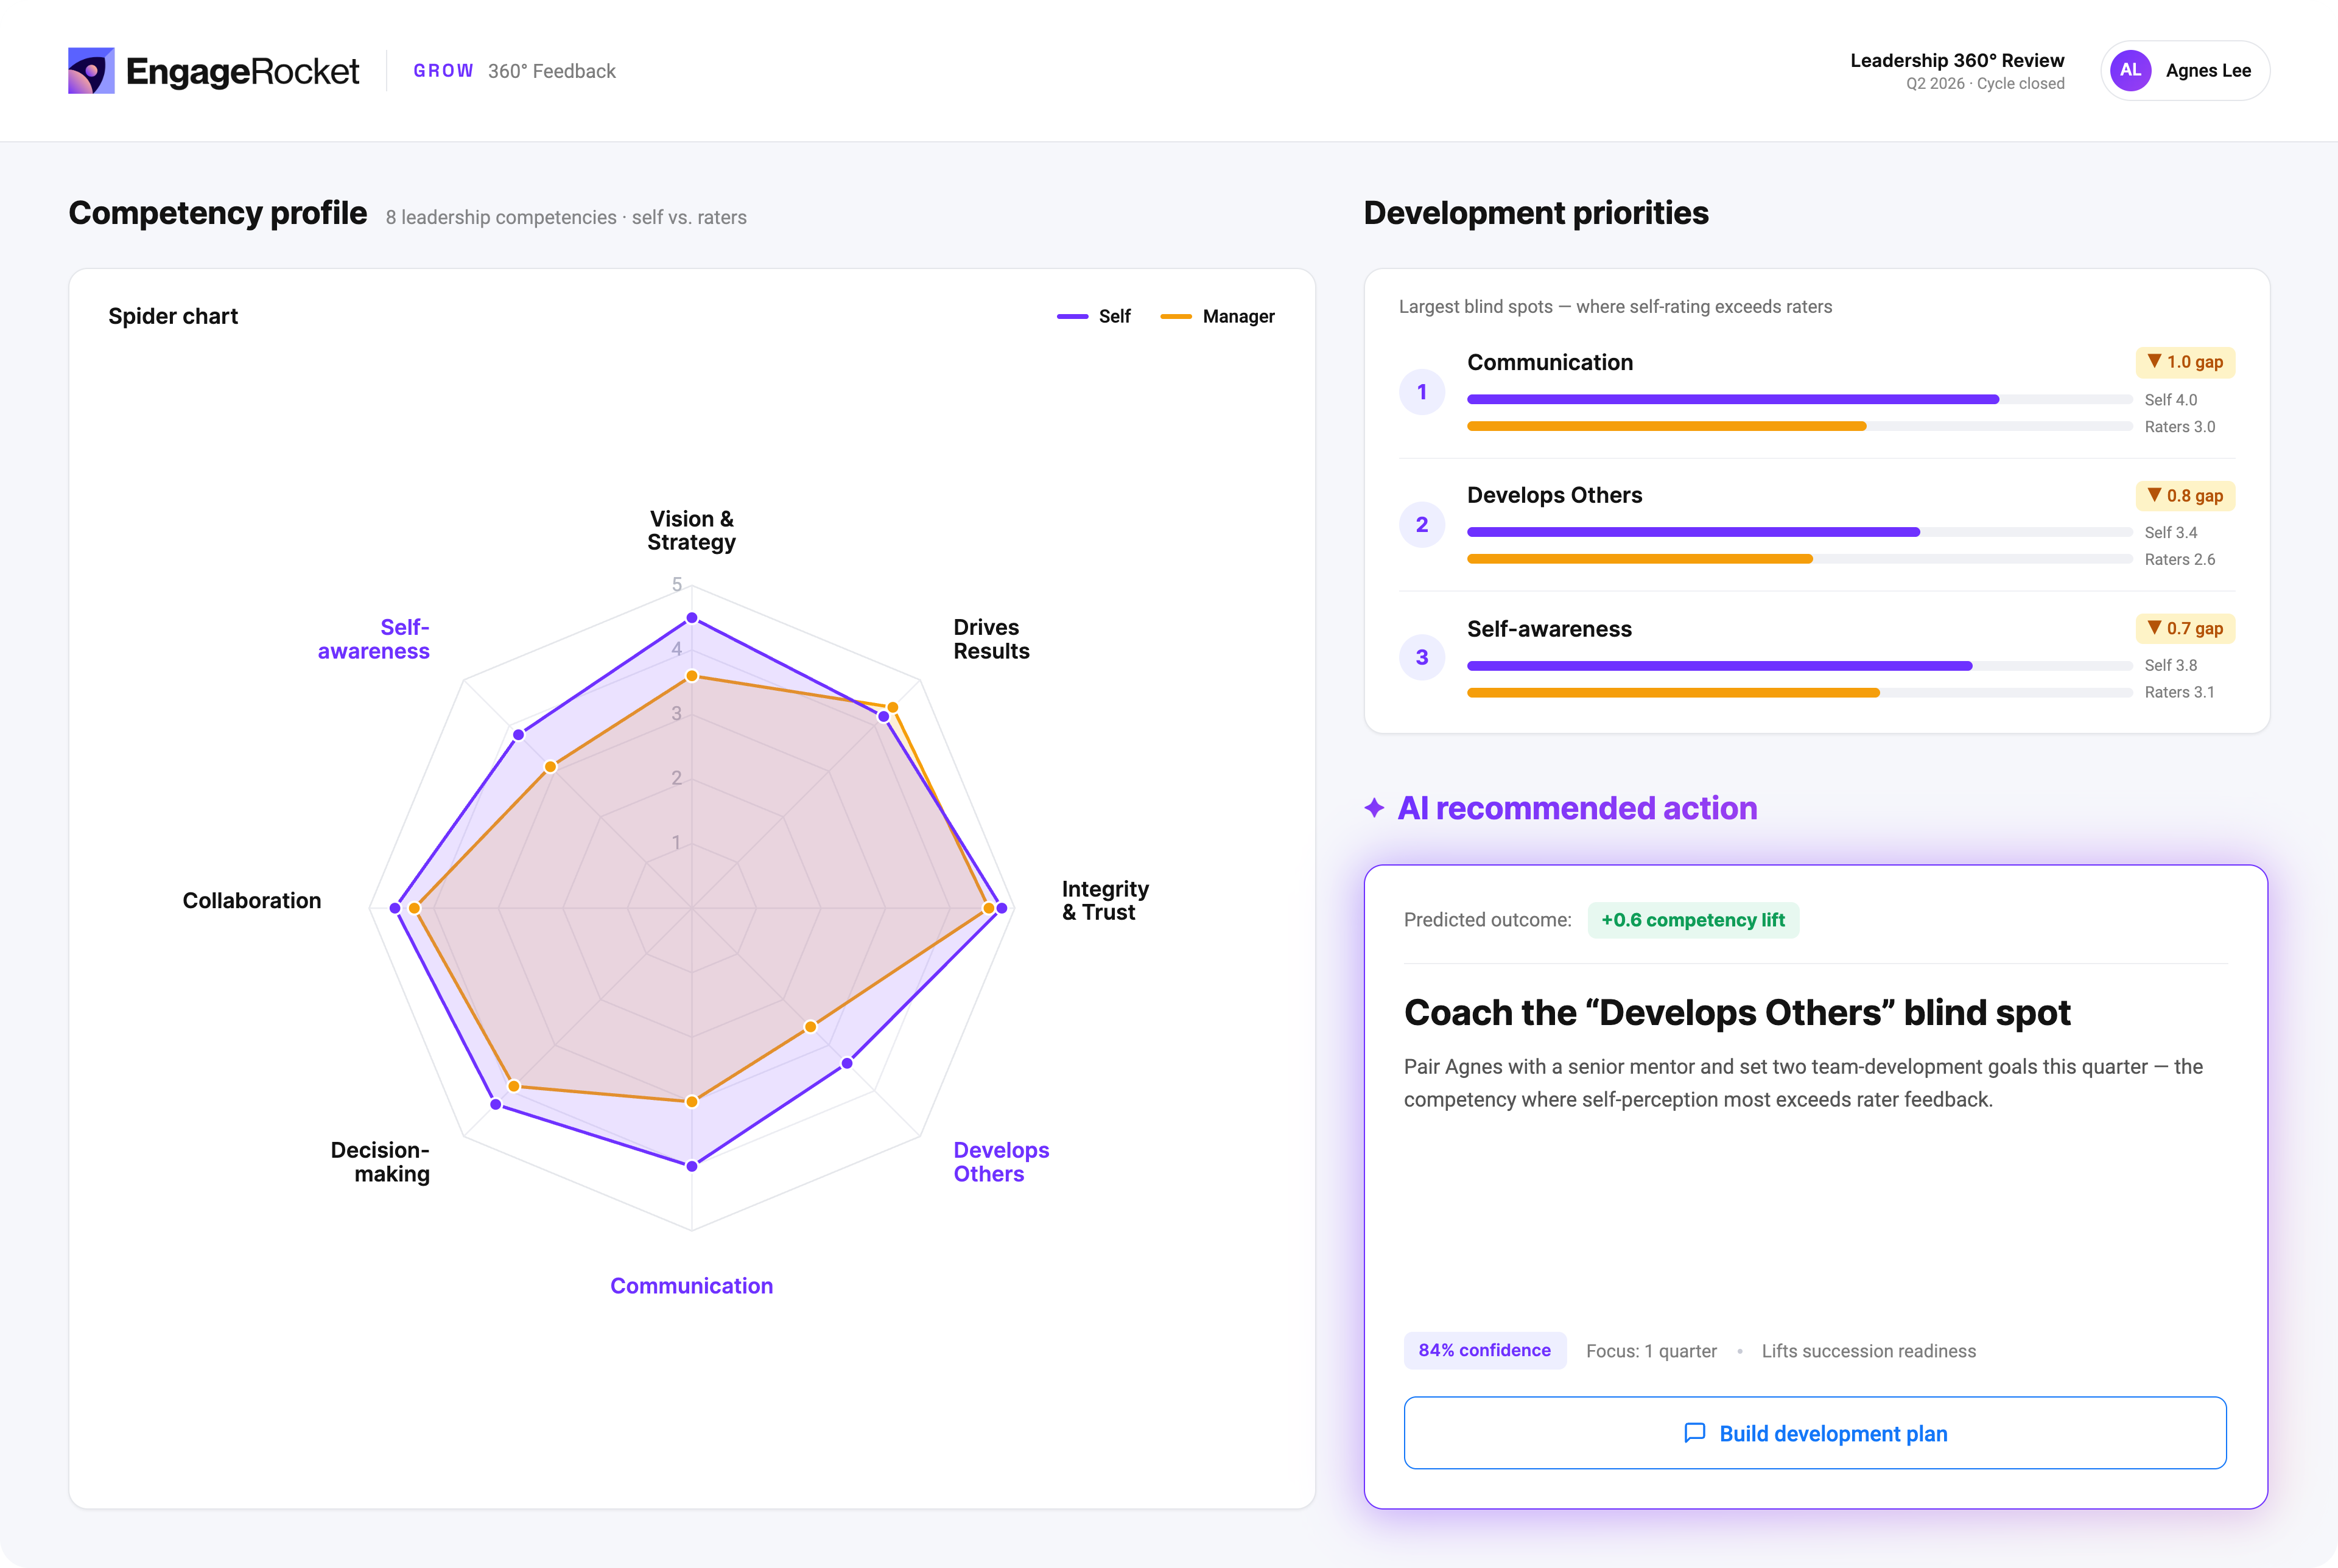Click the Drives Results manager data point
2338x1568 pixels.
tap(893, 707)
